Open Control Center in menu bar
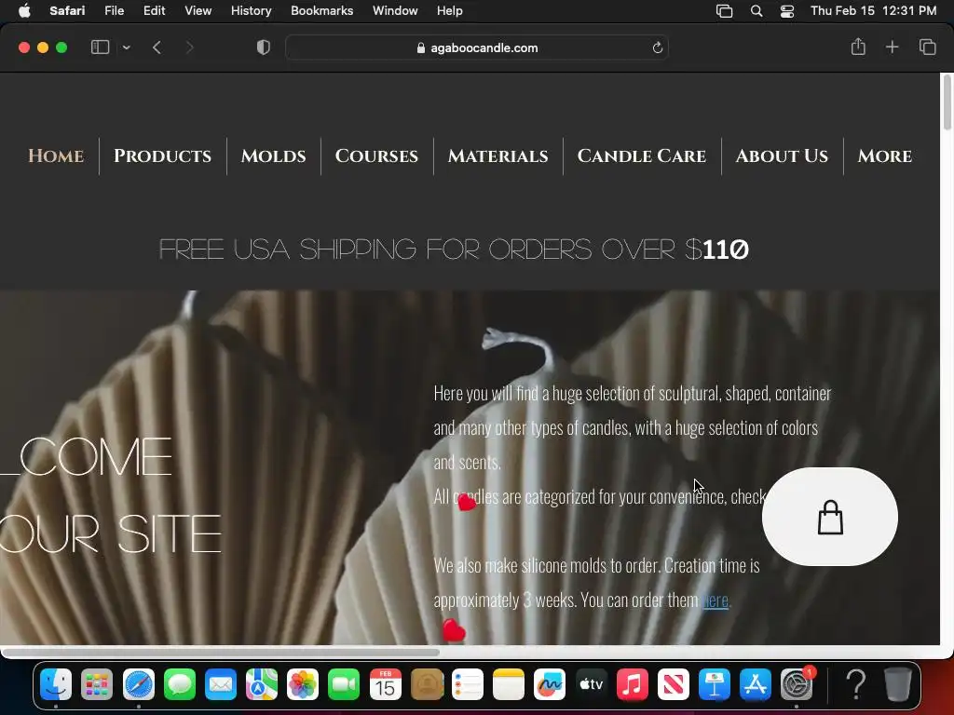Image resolution: width=954 pixels, height=715 pixels. 786,11
